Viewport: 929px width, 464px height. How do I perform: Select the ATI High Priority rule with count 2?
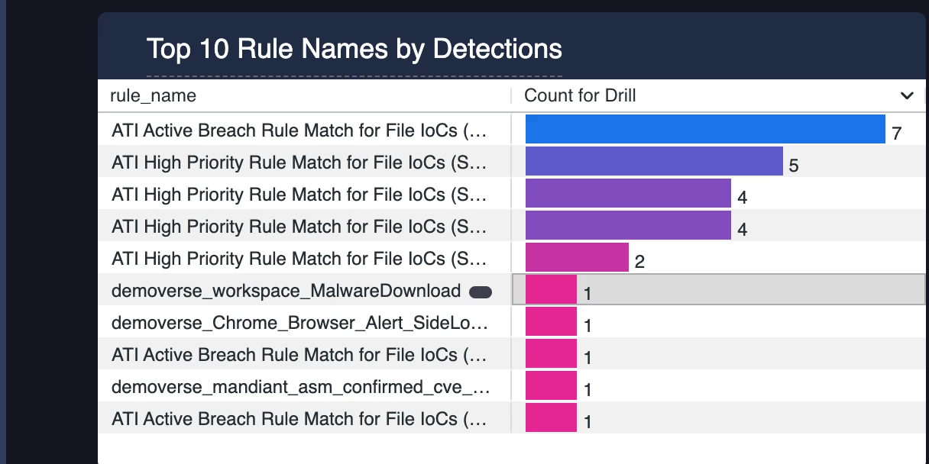pos(299,259)
